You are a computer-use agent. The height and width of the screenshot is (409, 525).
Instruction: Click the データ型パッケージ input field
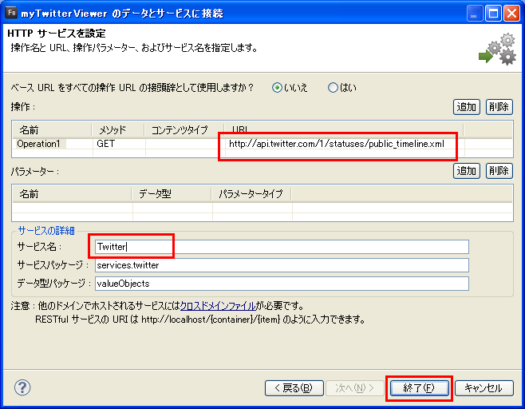click(282, 284)
